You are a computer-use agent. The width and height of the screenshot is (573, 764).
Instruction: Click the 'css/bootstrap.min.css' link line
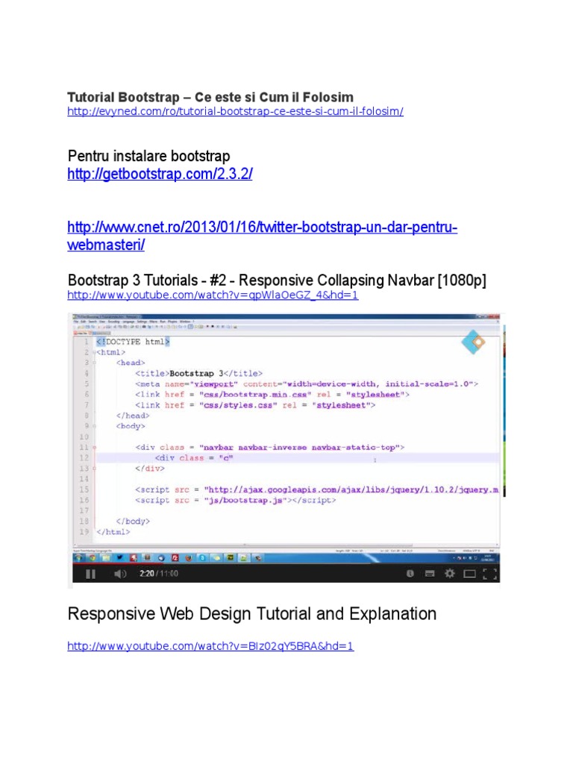point(272,395)
